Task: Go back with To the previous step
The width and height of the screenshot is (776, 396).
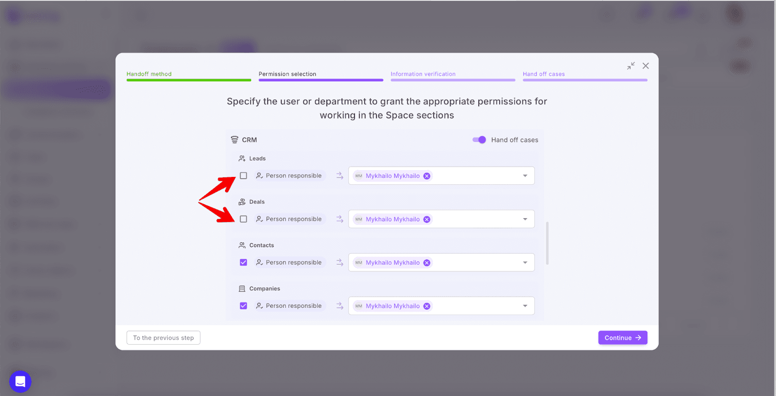Action: coord(163,338)
